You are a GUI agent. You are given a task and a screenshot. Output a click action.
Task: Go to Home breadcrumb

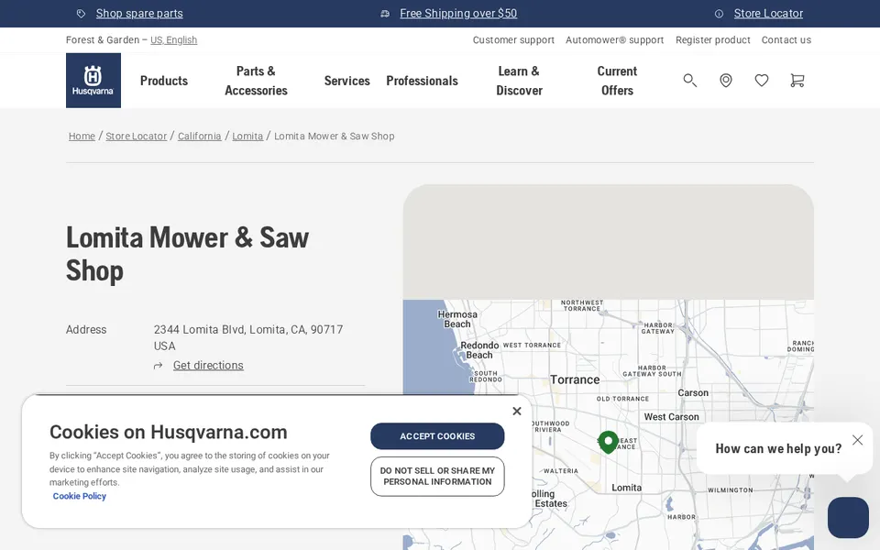click(82, 137)
